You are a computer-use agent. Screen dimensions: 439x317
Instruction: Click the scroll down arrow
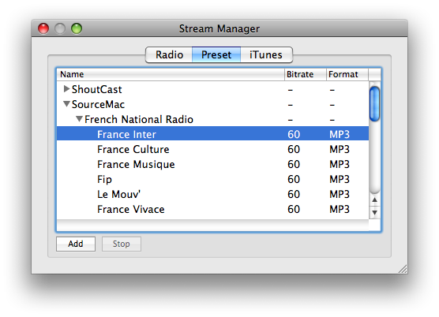coord(374,212)
